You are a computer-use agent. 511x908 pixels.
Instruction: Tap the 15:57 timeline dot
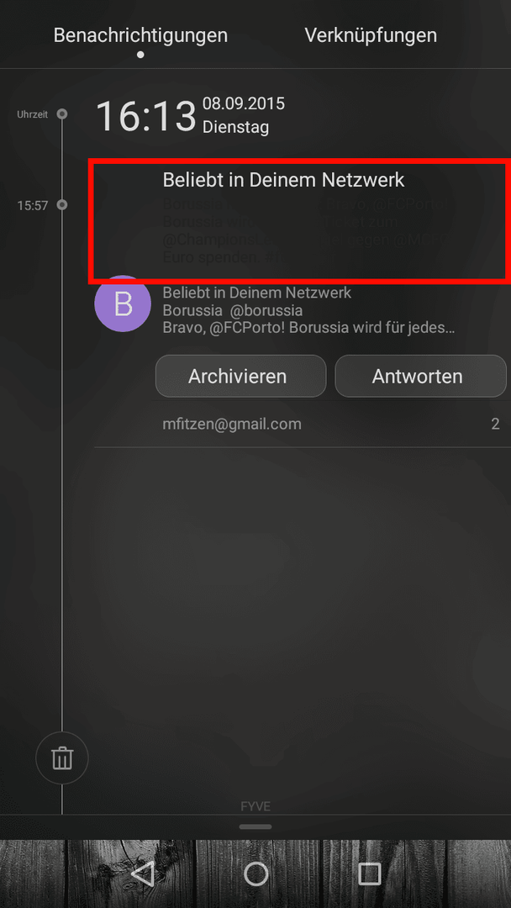[x=62, y=205]
